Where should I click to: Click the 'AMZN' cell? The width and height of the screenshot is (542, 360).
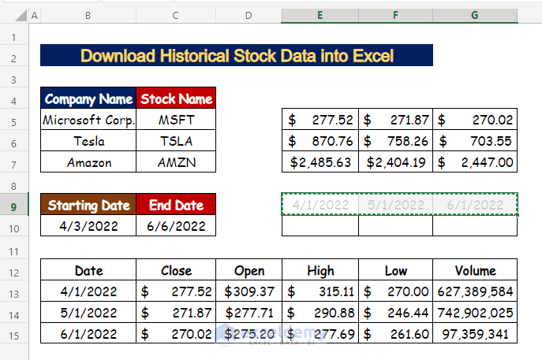tap(176, 161)
